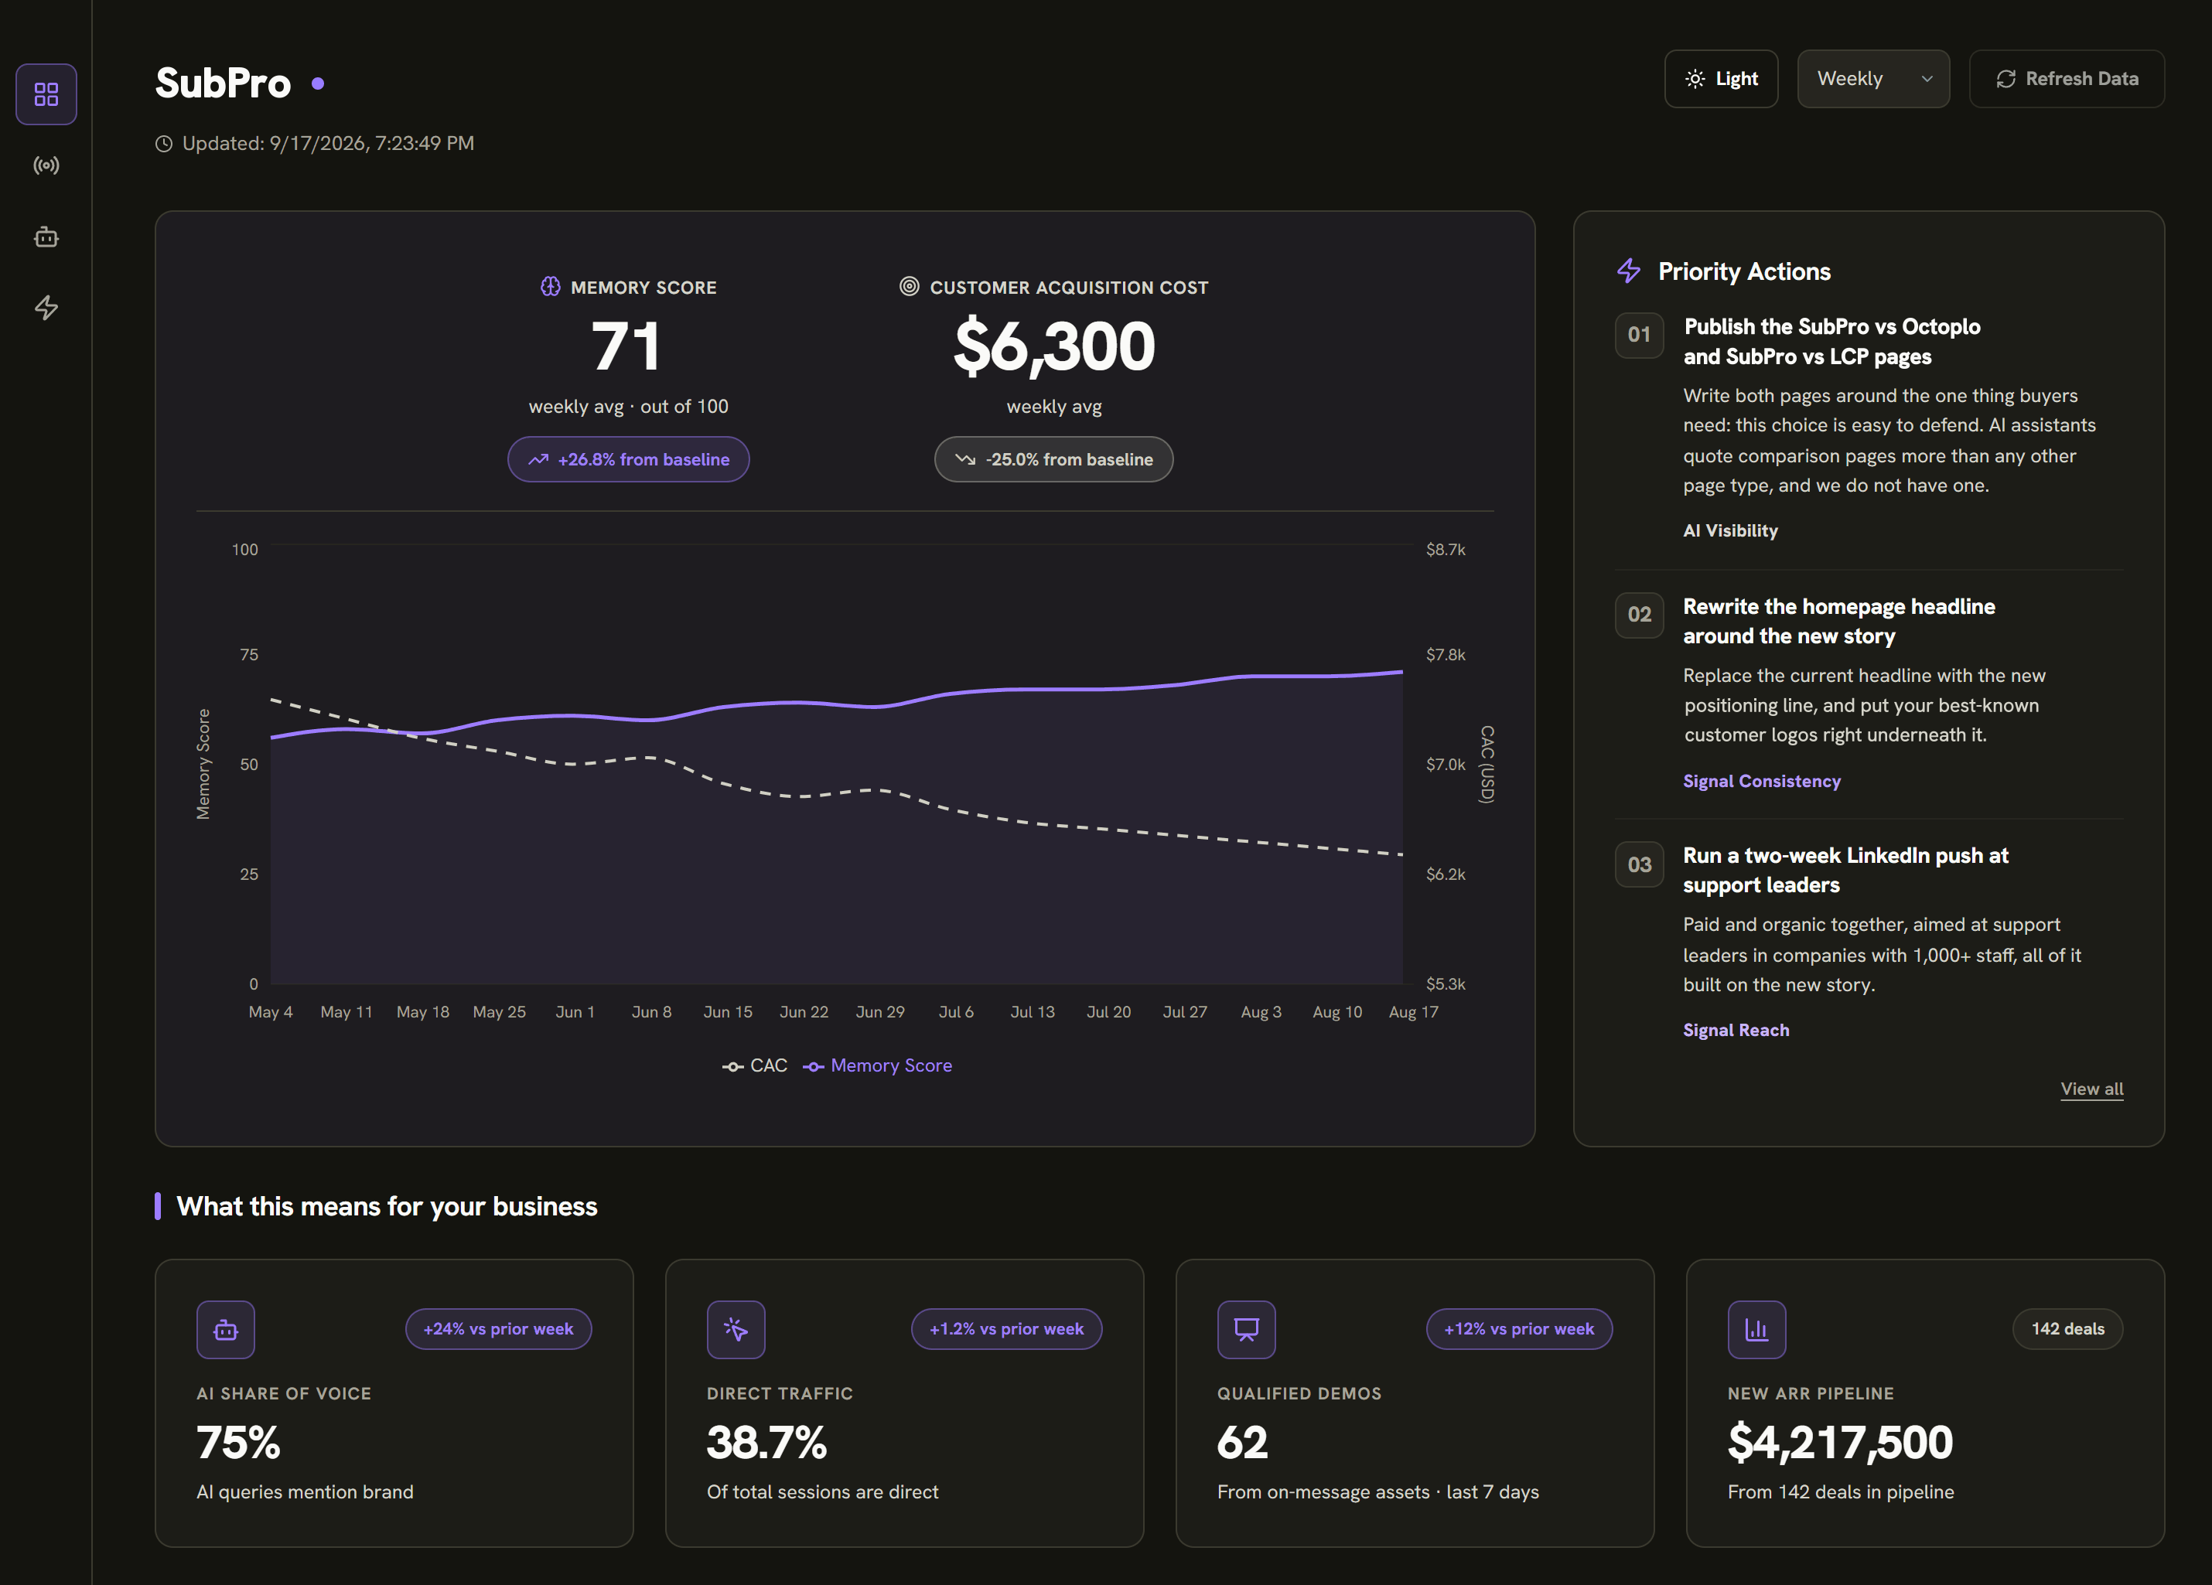Click the 38.7% direct traffic value
The width and height of the screenshot is (2212, 1585).
(x=766, y=1443)
